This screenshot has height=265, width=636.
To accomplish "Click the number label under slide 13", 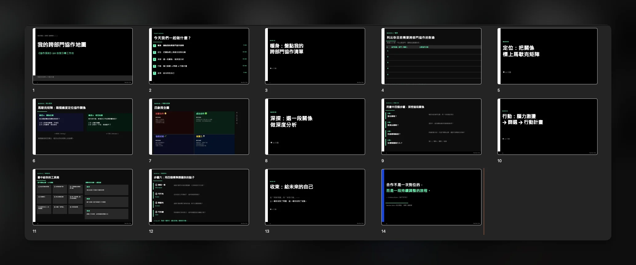I will coord(267,231).
